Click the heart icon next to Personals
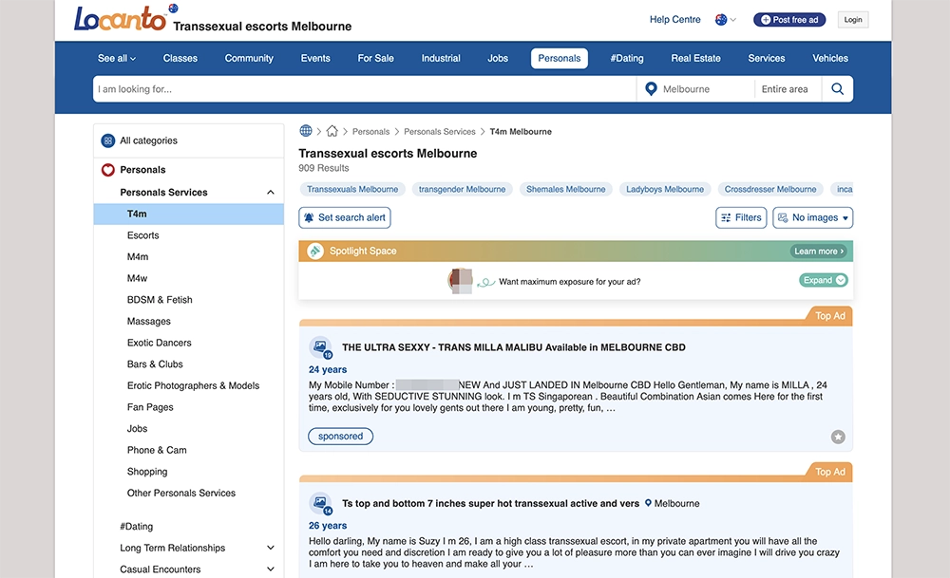This screenshot has height=578, width=950. (x=108, y=170)
